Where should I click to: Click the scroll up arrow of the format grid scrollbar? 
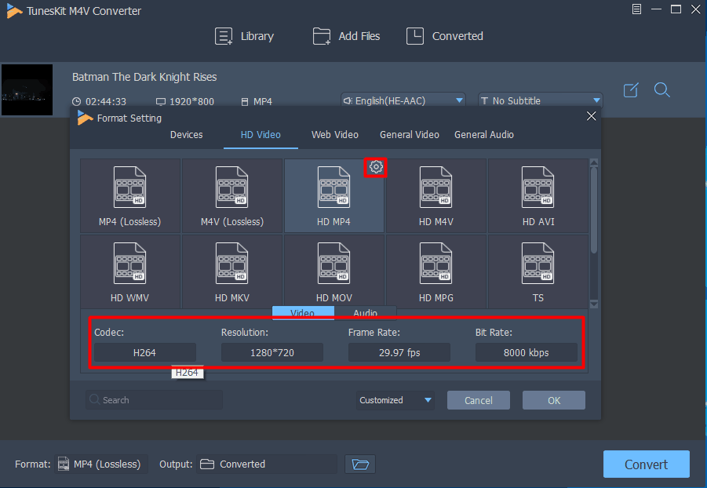click(x=594, y=162)
